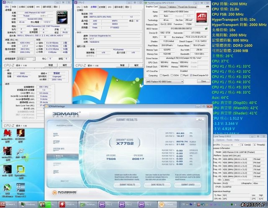Image resolution: width=268 pixels, height=208 pixels.
Task: Open the Options menu in Core Temp
Action: point(220,140)
